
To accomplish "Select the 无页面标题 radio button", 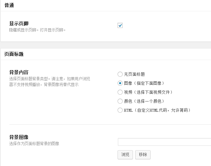I will click(x=120, y=74).
